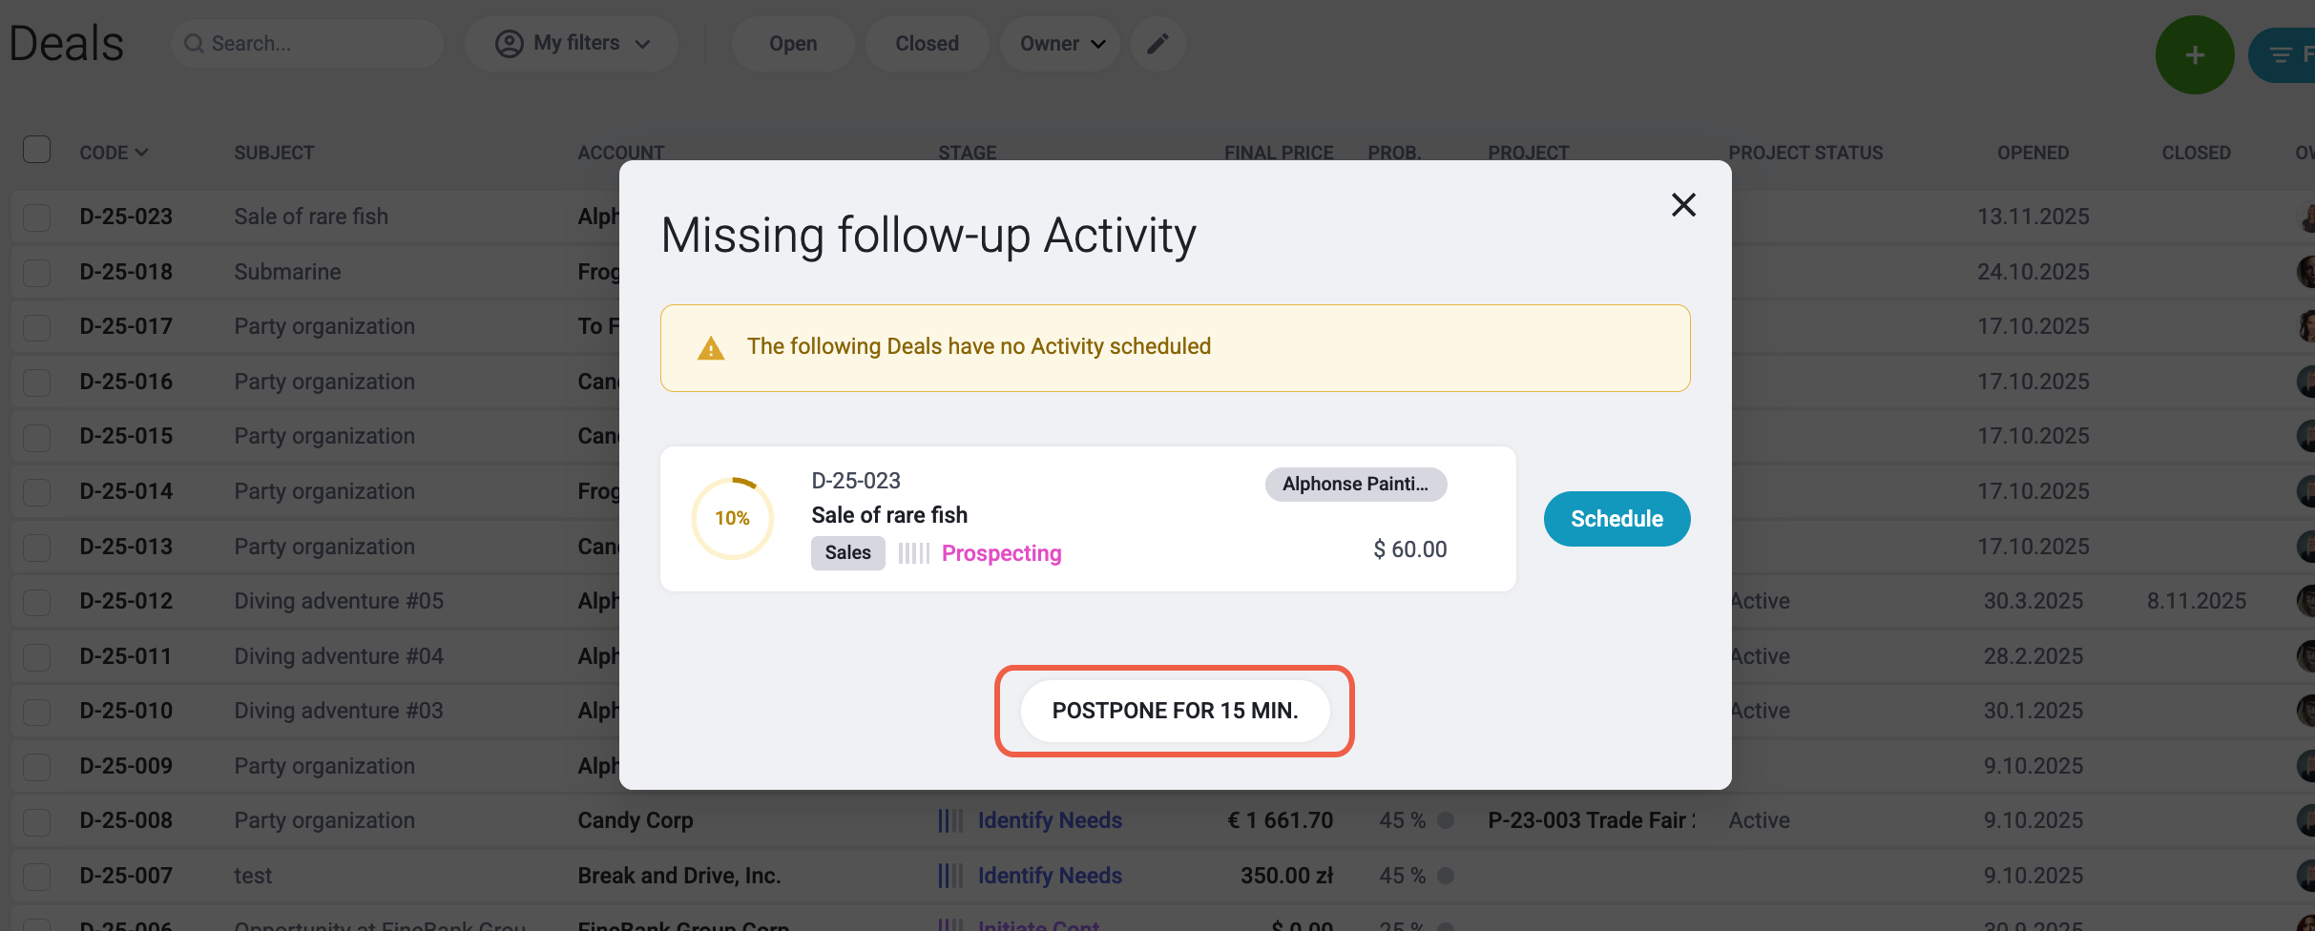Click the search magnifier icon

tap(194, 44)
